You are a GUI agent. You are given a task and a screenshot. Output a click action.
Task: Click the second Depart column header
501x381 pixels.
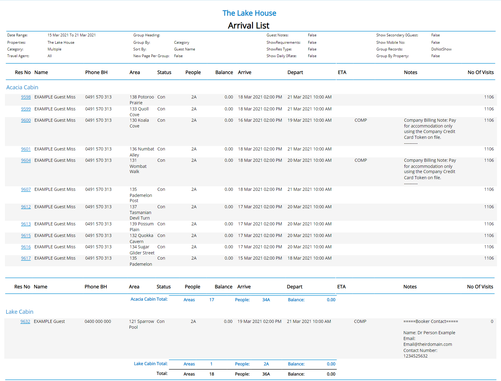[x=295, y=287]
